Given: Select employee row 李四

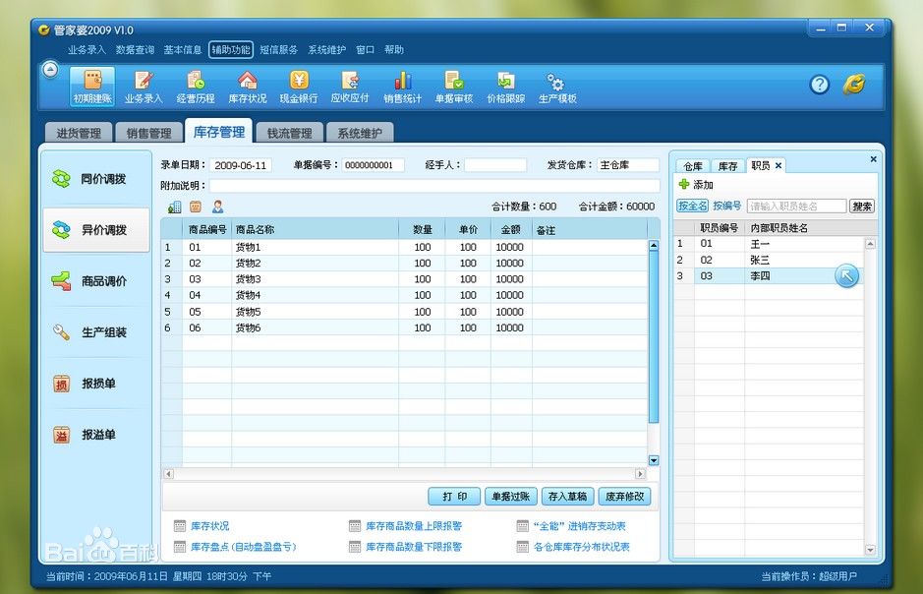Looking at the screenshot, I should click(x=762, y=276).
